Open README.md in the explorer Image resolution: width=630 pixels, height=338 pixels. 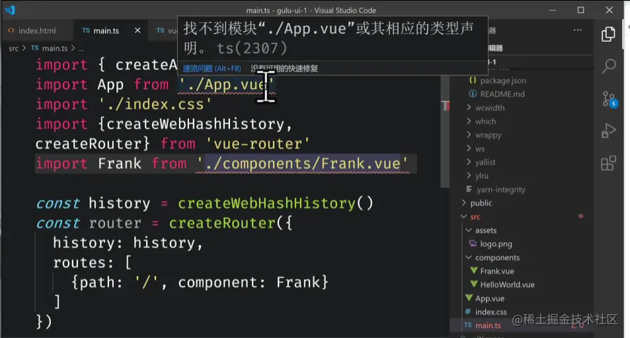pyautogui.click(x=502, y=94)
